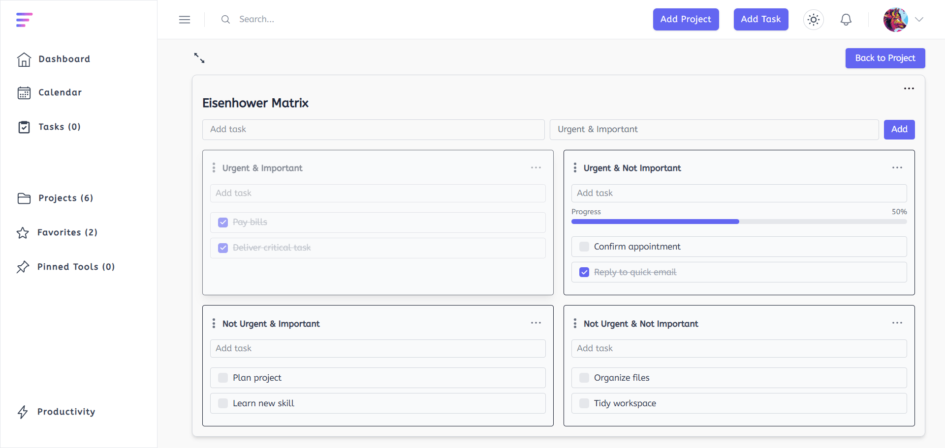Viewport: 945px width, 448px height.
Task: Select the Favorites star icon
Action: (23, 232)
